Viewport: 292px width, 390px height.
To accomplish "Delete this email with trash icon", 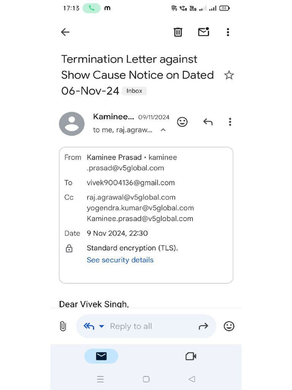I will pyautogui.click(x=178, y=32).
